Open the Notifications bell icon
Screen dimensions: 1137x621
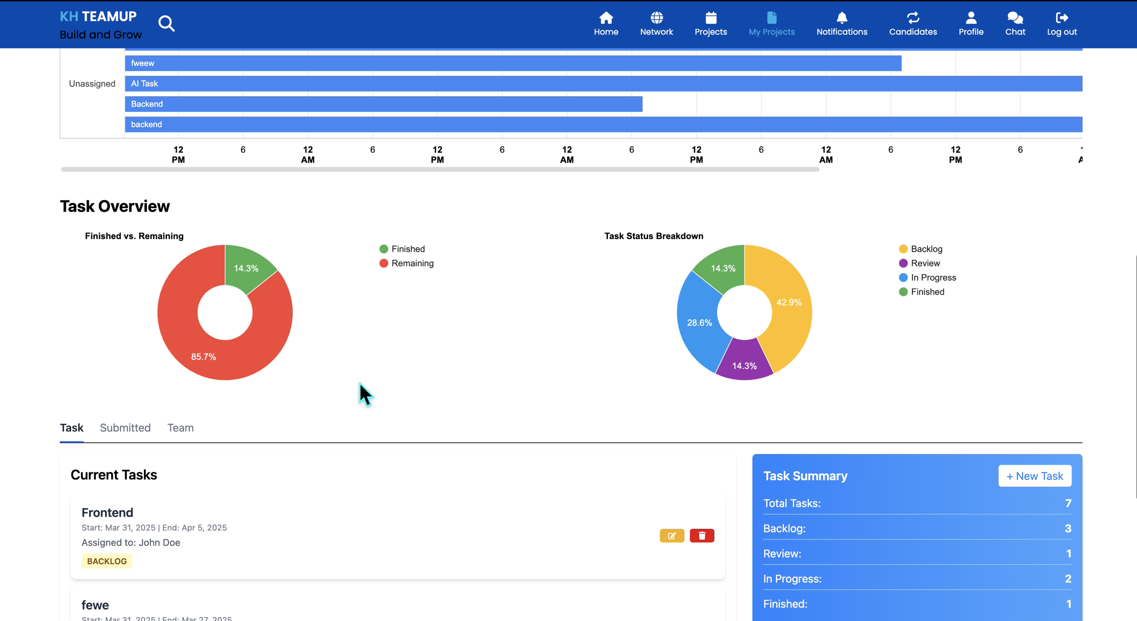pos(842,18)
